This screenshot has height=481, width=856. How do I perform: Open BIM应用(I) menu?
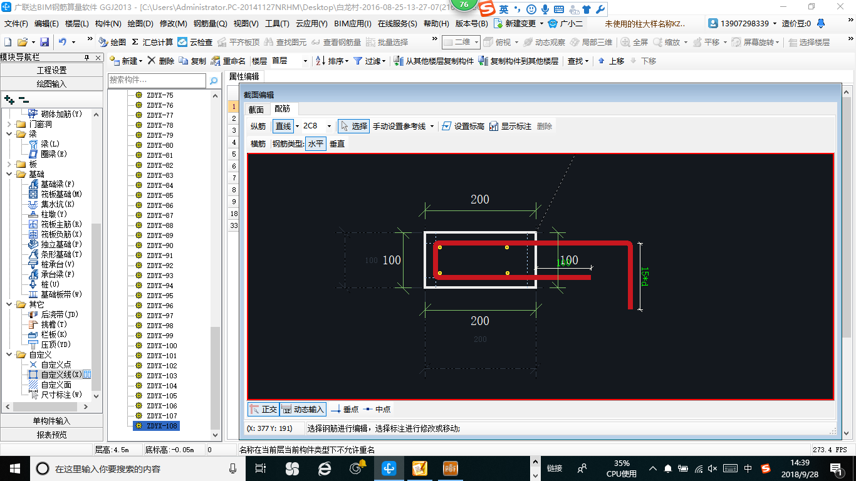tap(353, 24)
